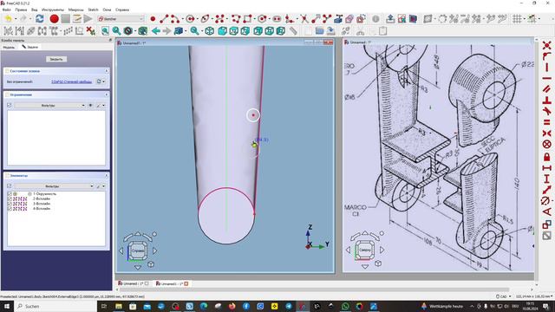Toggle the Constraints filter checkbox
The width and height of the screenshot is (555, 312).
pos(10,105)
